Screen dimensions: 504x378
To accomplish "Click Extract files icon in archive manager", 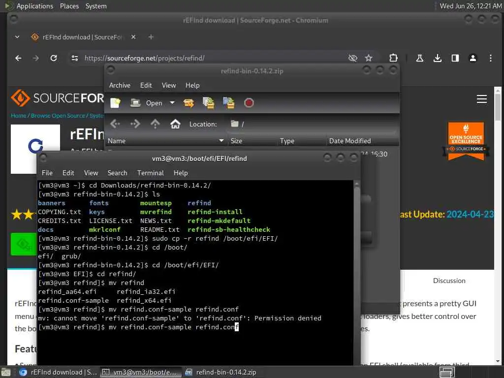I will tap(189, 103).
